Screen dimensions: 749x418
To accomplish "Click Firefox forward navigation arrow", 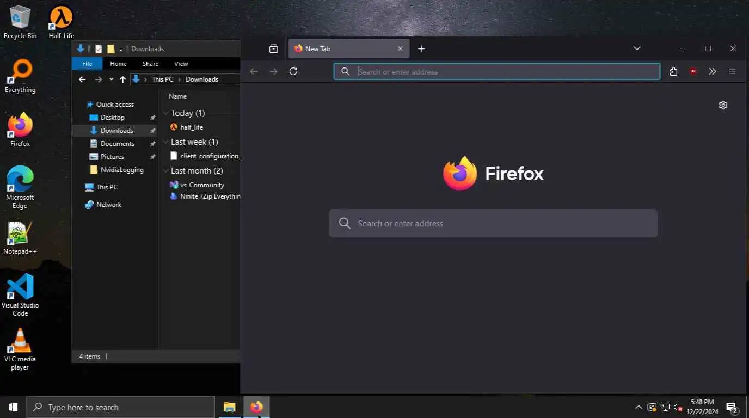I will (x=274, y=71).
